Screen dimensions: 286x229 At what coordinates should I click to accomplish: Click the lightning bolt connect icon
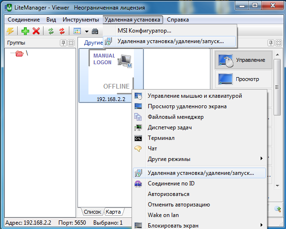(x=10, y=31)
